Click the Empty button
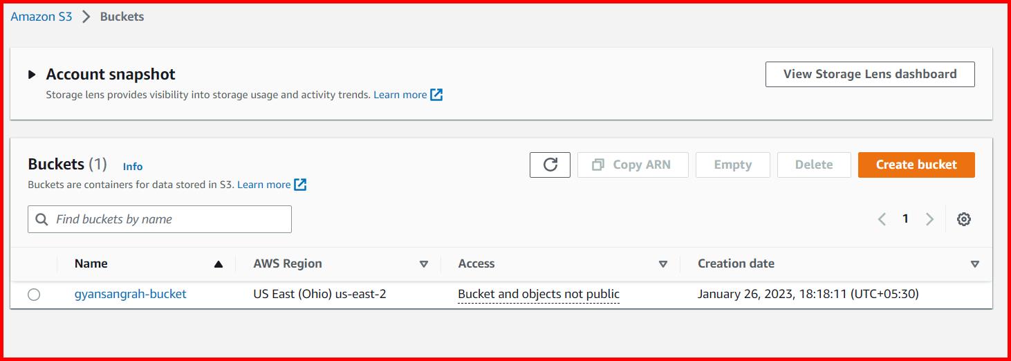 733,165
